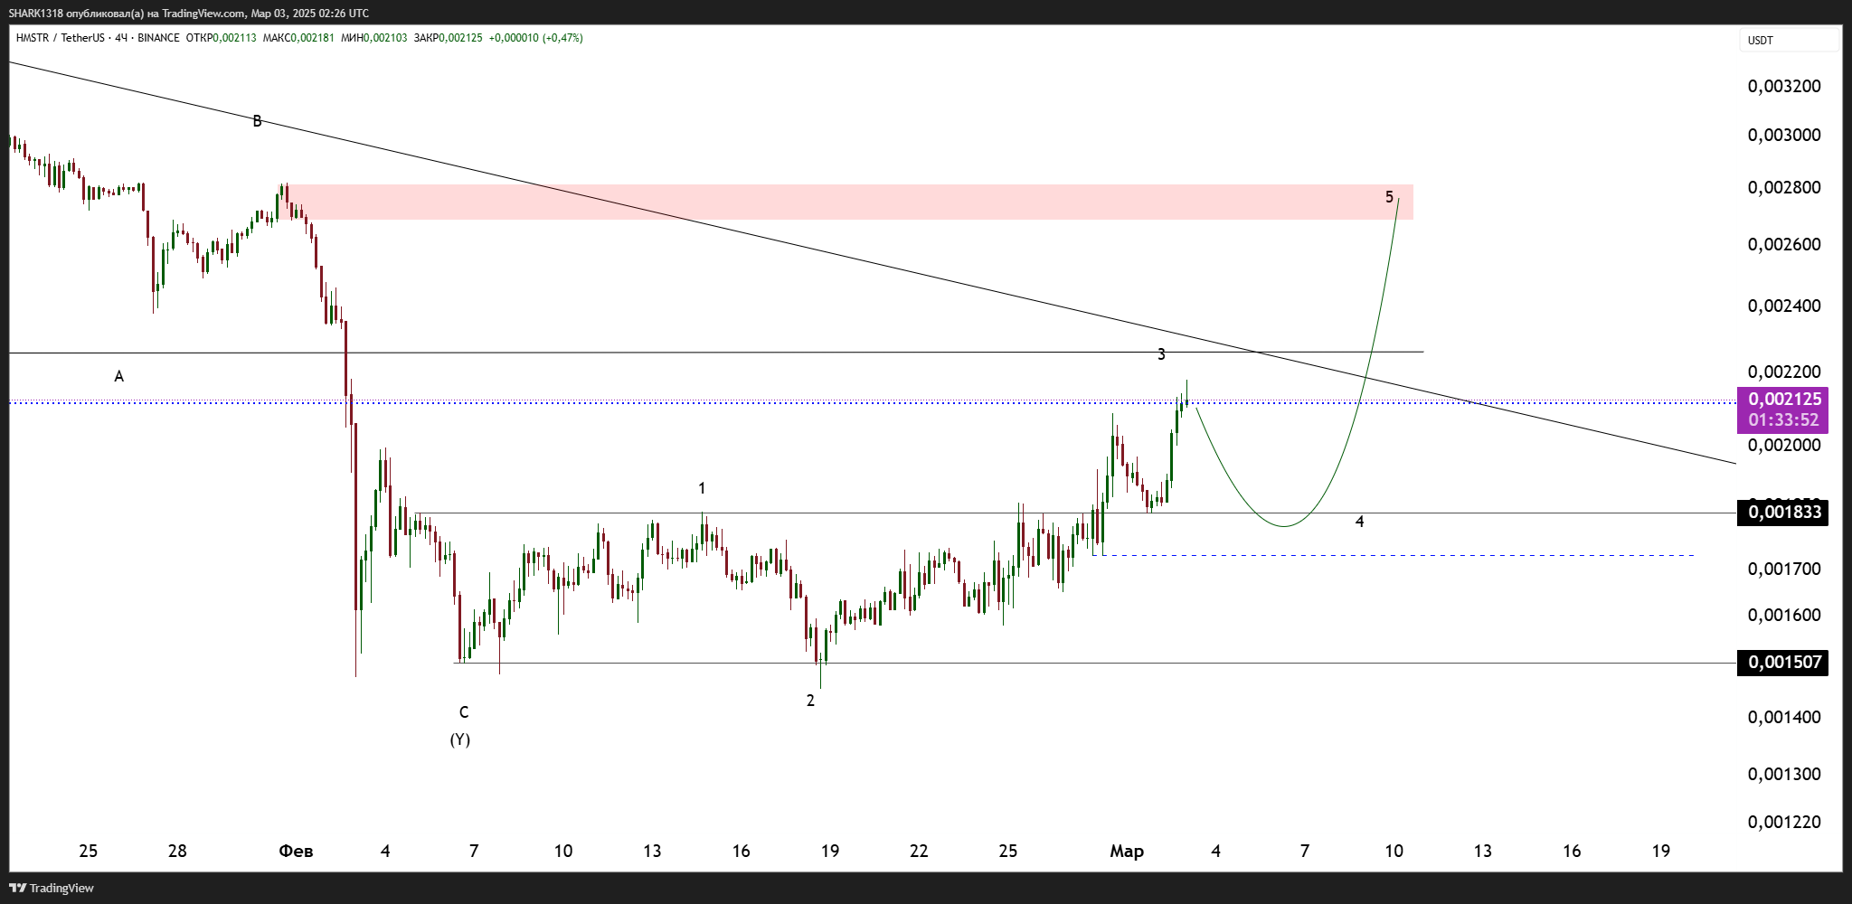
Task: Select the wave label B on trendline
Action: tap(257, 121)
